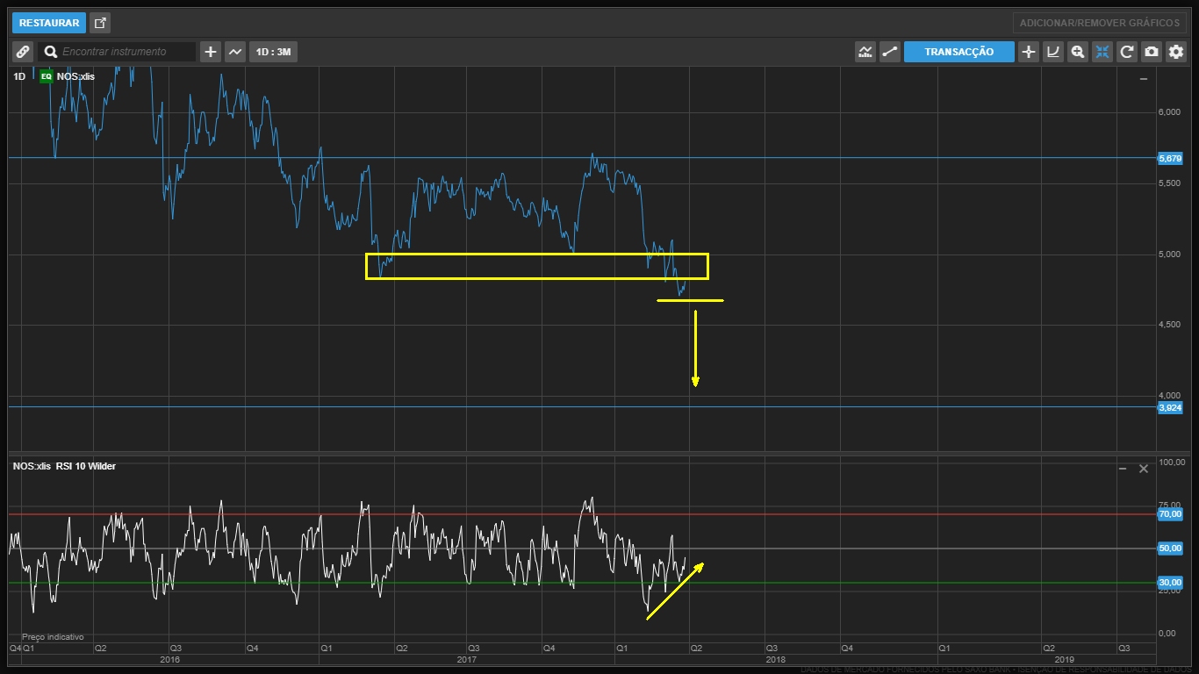
Task: Open the chart type line-style selector
Action: [x=235, y=52]
